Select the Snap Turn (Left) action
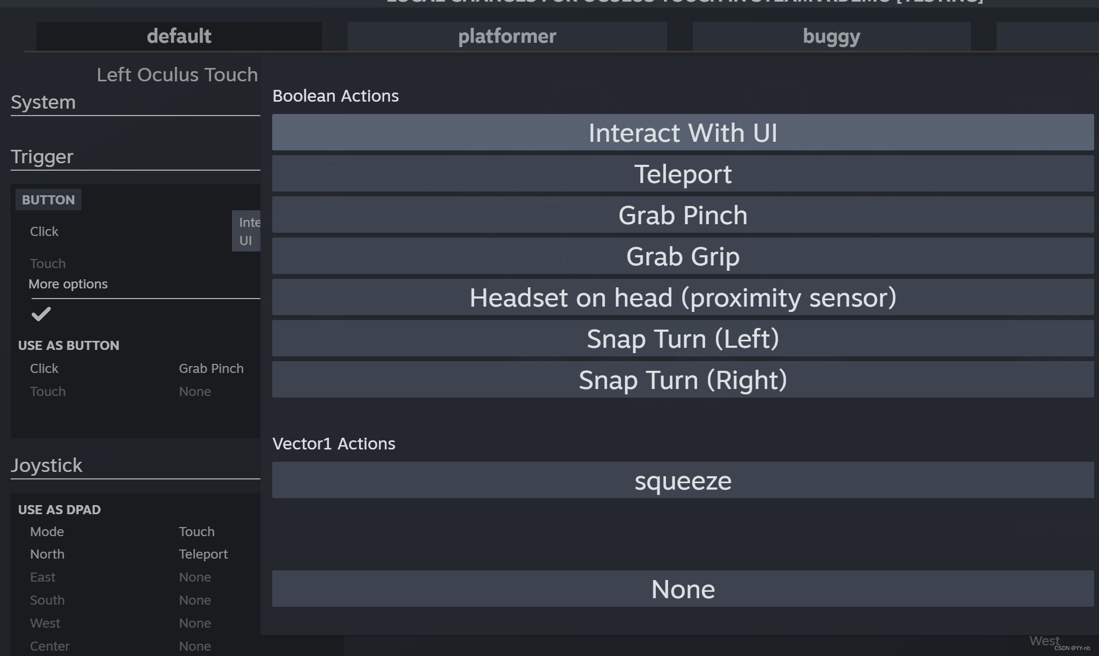 682,339
